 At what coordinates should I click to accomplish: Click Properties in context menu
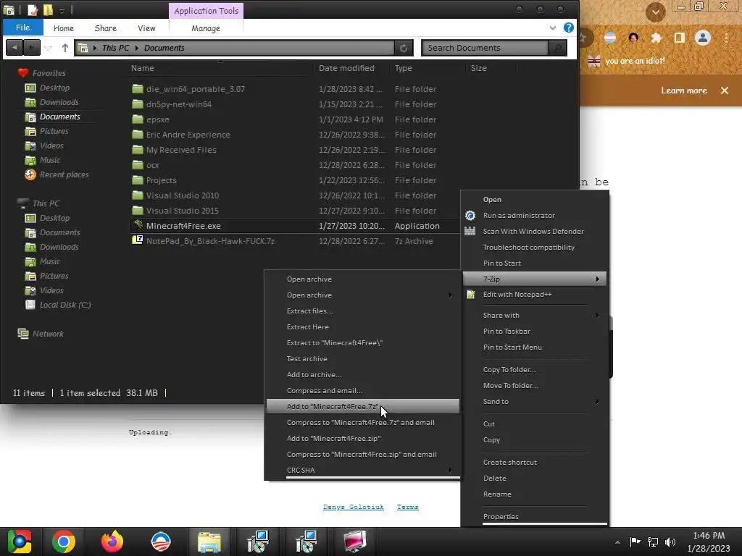coord(535,516)
